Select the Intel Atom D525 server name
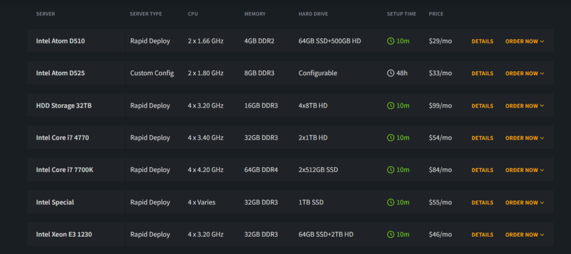 pos(60,73)
